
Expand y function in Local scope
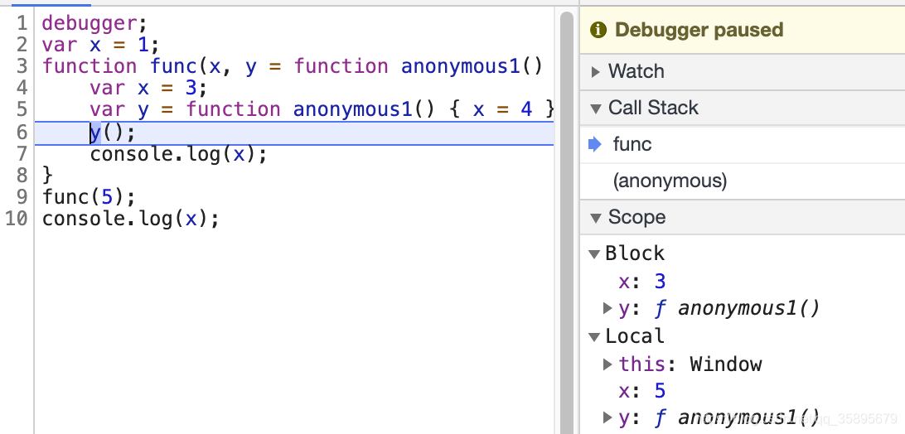(x=607, y=417)
